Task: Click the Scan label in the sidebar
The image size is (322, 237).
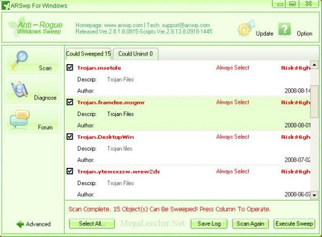Action: pyautogui.click(x=45, y=68)
